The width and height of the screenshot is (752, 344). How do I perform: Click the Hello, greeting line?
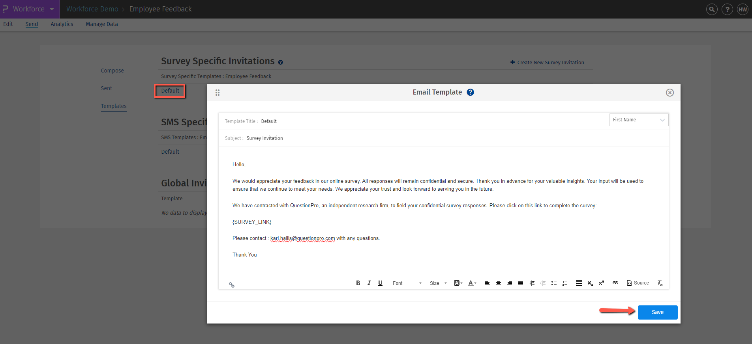point(239,165)
